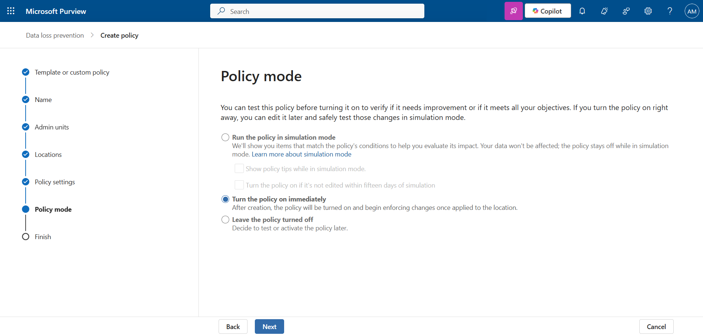Click into the Search box
The width and height of the screenshot is (703, 336).
(317, 11)
